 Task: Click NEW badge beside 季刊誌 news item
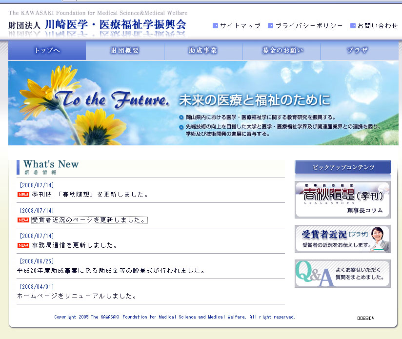click(23, 195)
